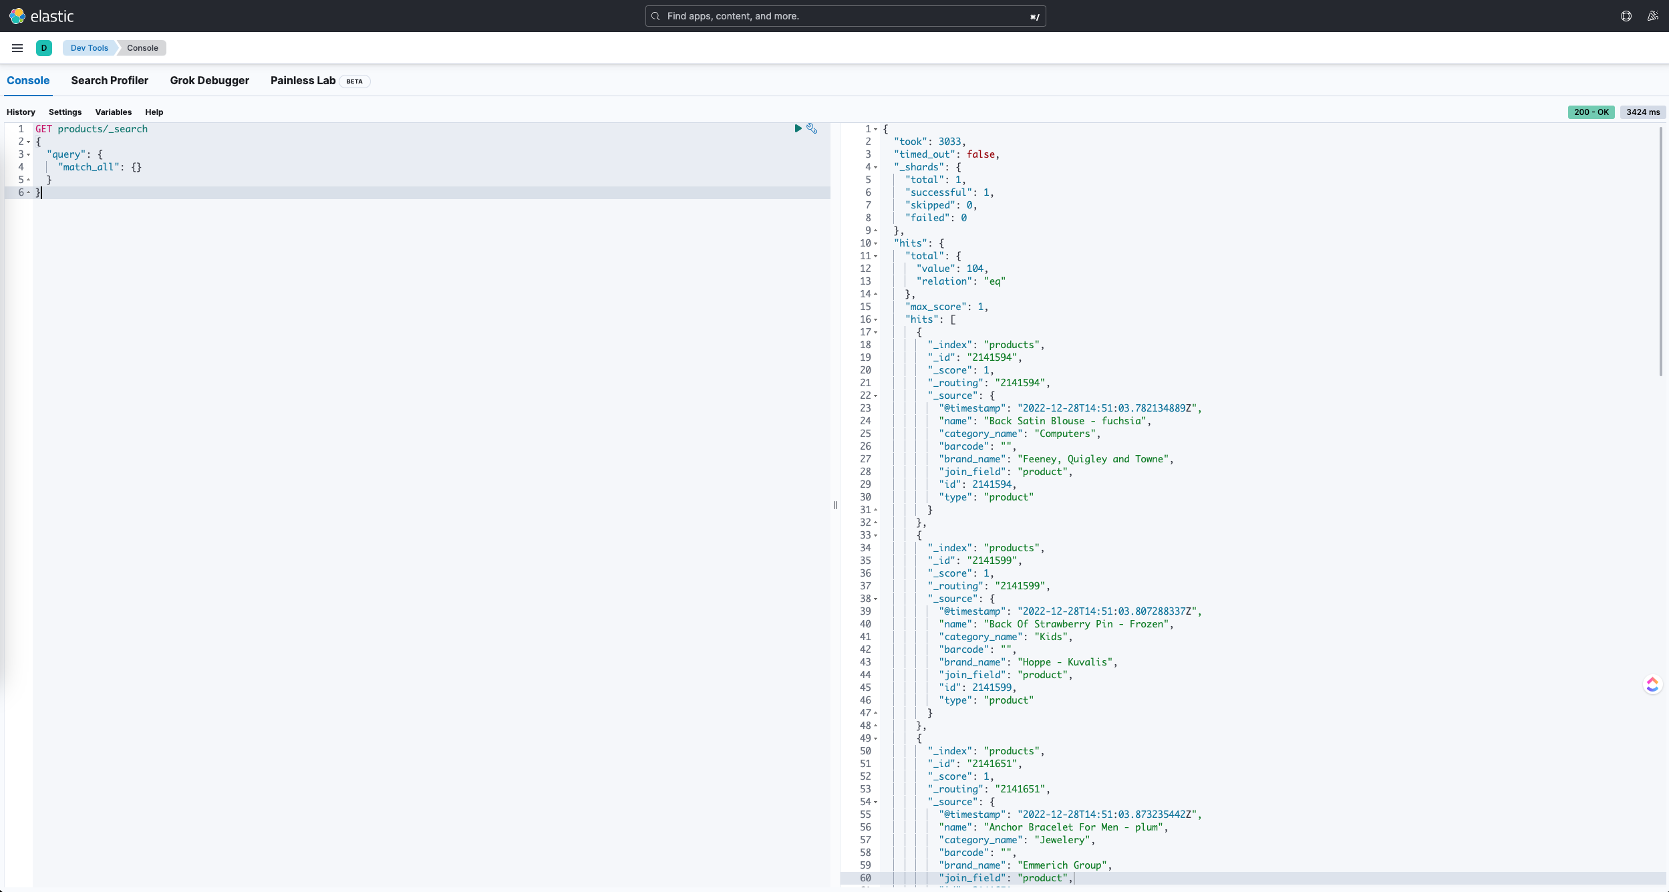Open the Settings menu
The height and width of the screenshot is (892, 1669).
pos(65,112)
